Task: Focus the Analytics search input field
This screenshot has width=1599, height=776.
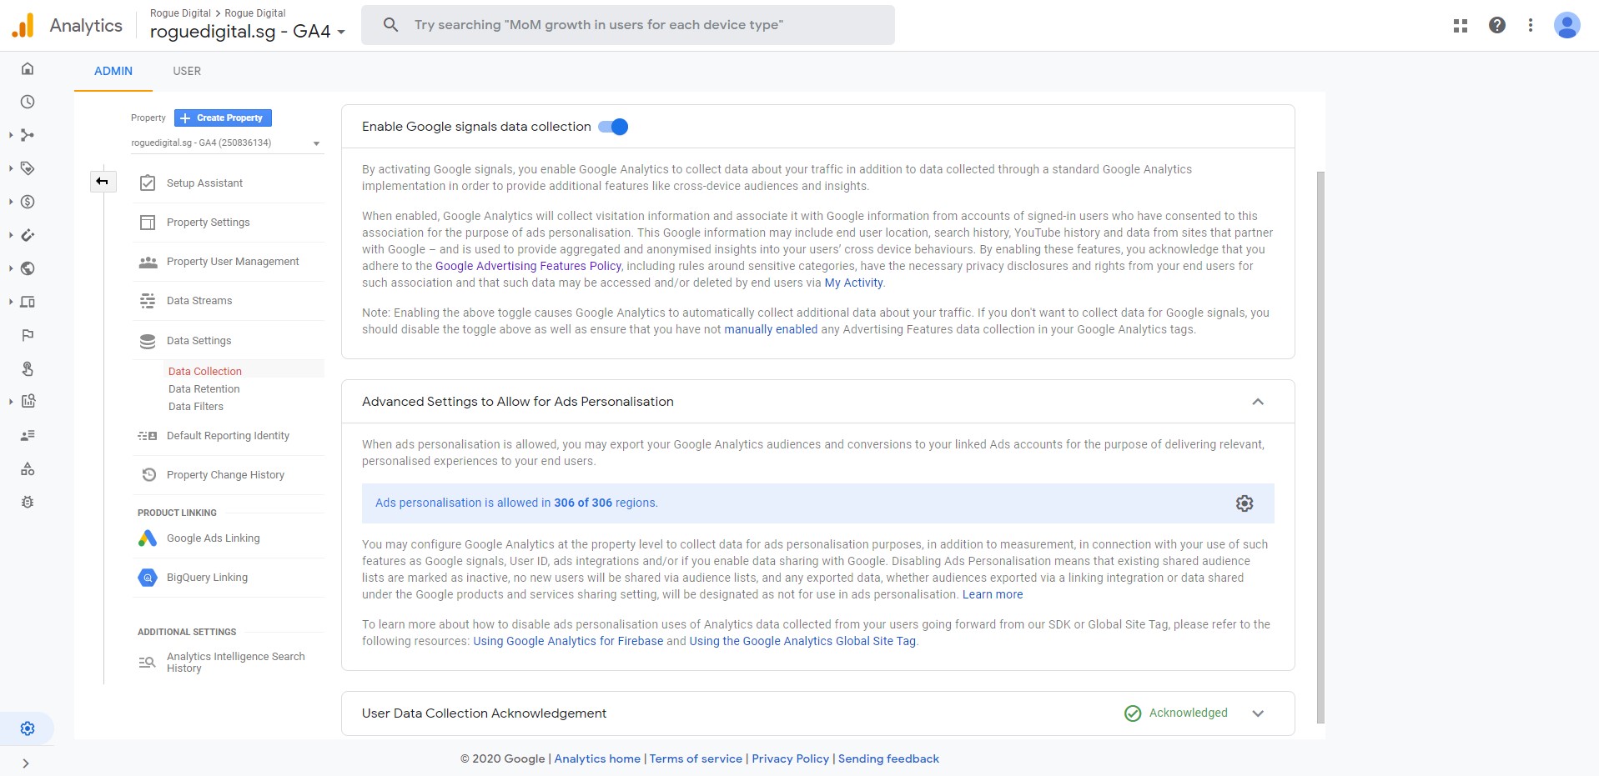Action: point(628,25)
